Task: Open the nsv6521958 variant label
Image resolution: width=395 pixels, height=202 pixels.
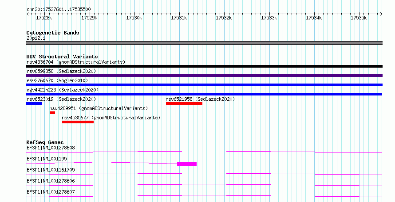Action: [200, 99]
